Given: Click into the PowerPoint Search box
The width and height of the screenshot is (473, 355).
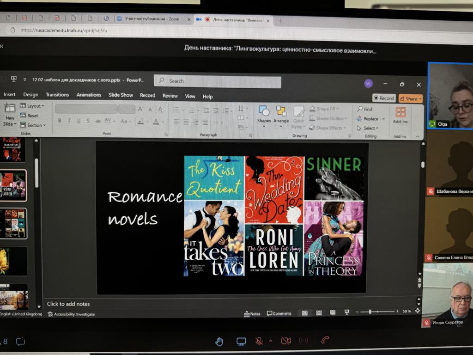Looking at the screenshot, I should [x=218, y=81].
